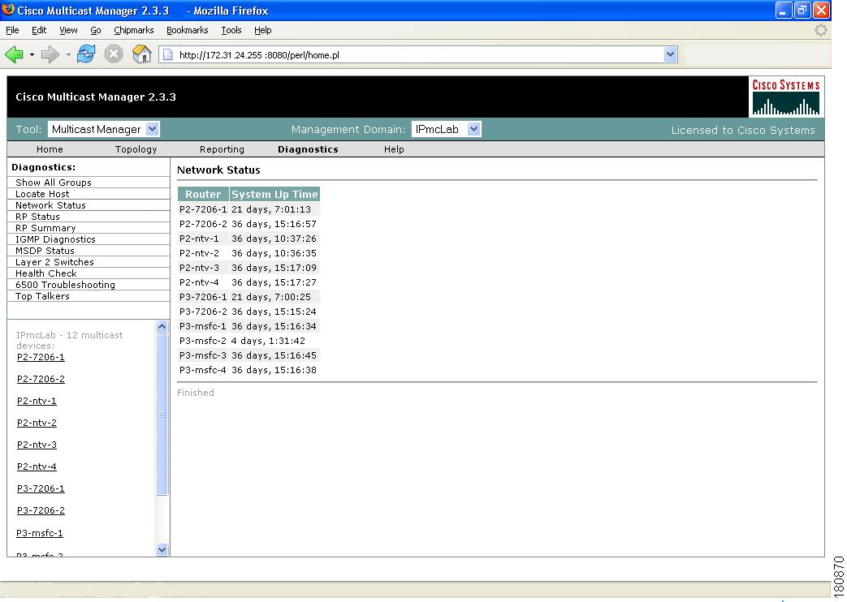Image resolution: width=847 pixels, height=602 pixels.
Task: Click the device list scrollbar thumb
Action: coord(162,415)
